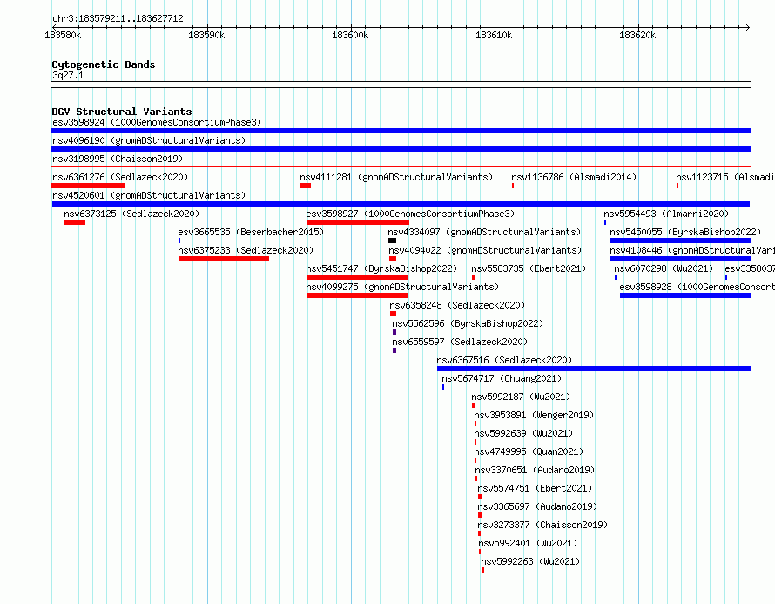Select the nsv3953891 Wenger2019 label
The height and width of the screenshot is (604, 775).
pyautogui.click(x=534, y=415)
